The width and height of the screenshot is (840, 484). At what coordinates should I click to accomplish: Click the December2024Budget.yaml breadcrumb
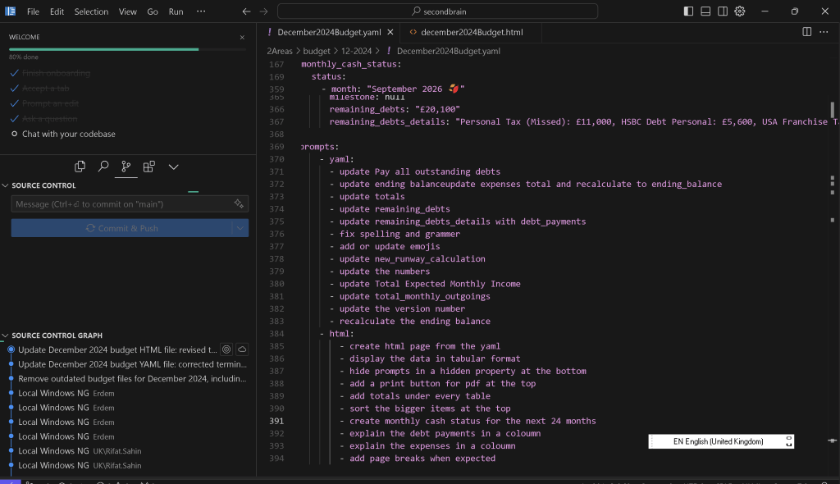tap(448, 51)
